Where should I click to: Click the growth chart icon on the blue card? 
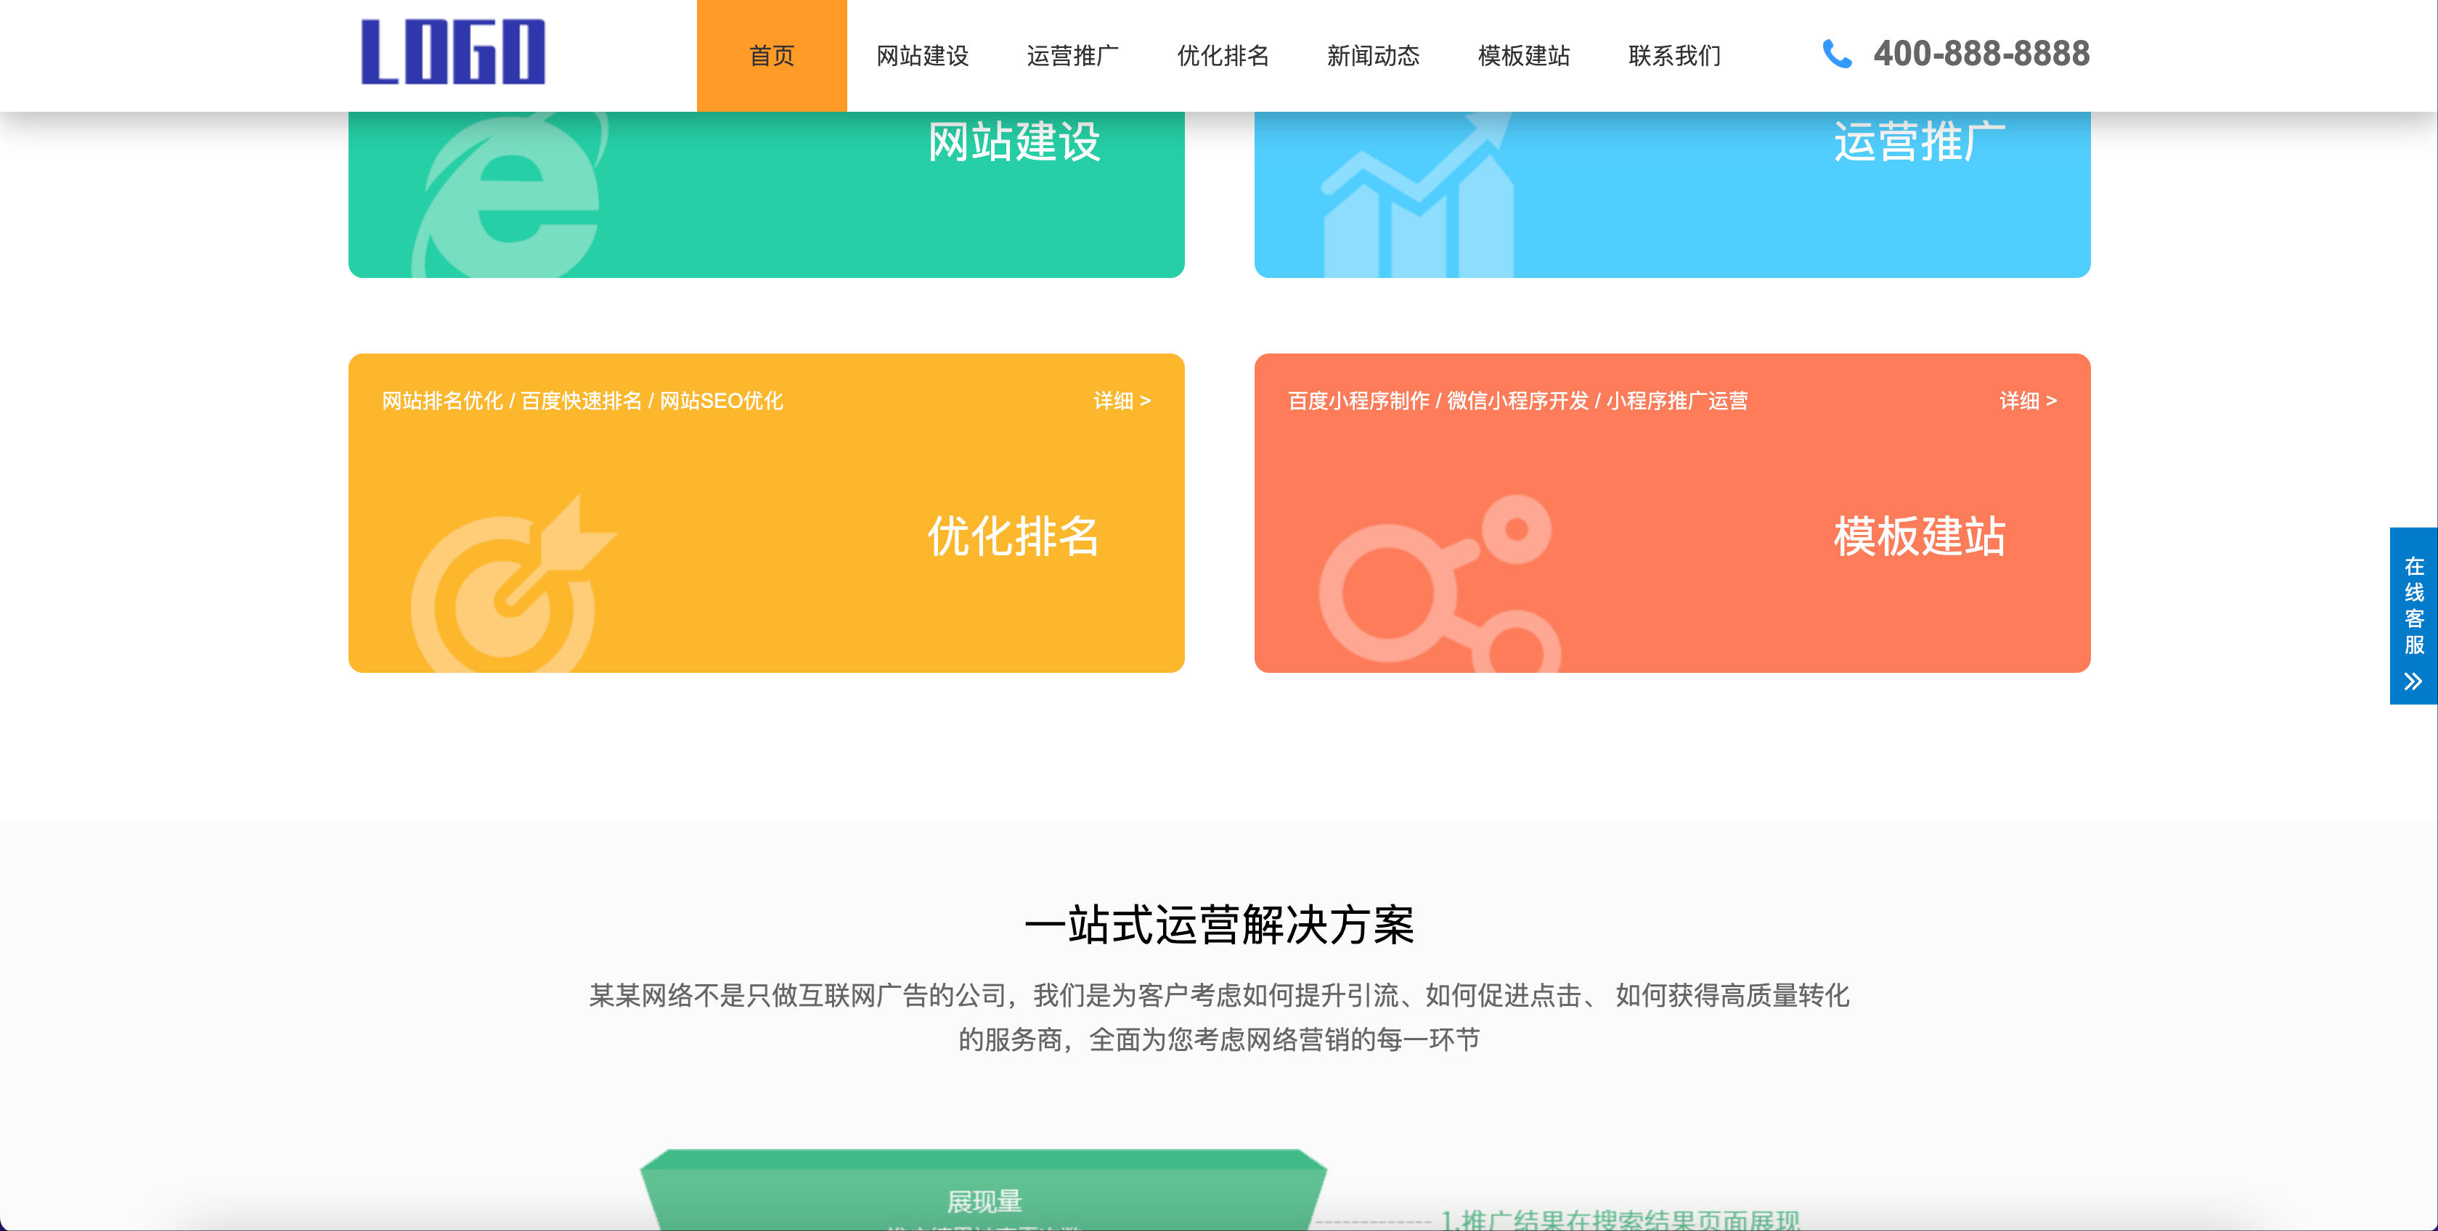tap(1418, 195)
